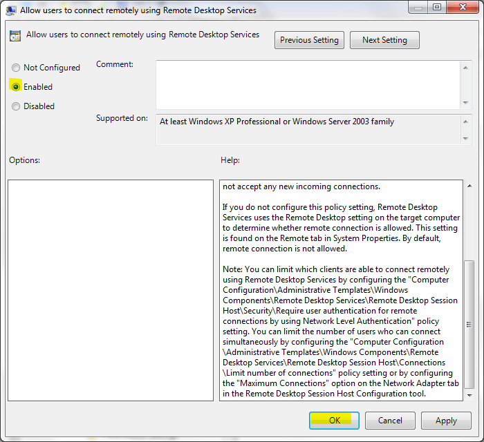Click the 'Supported on:' label
The height and width of the screenshot is (442, 484).
(x=122, y=118)
